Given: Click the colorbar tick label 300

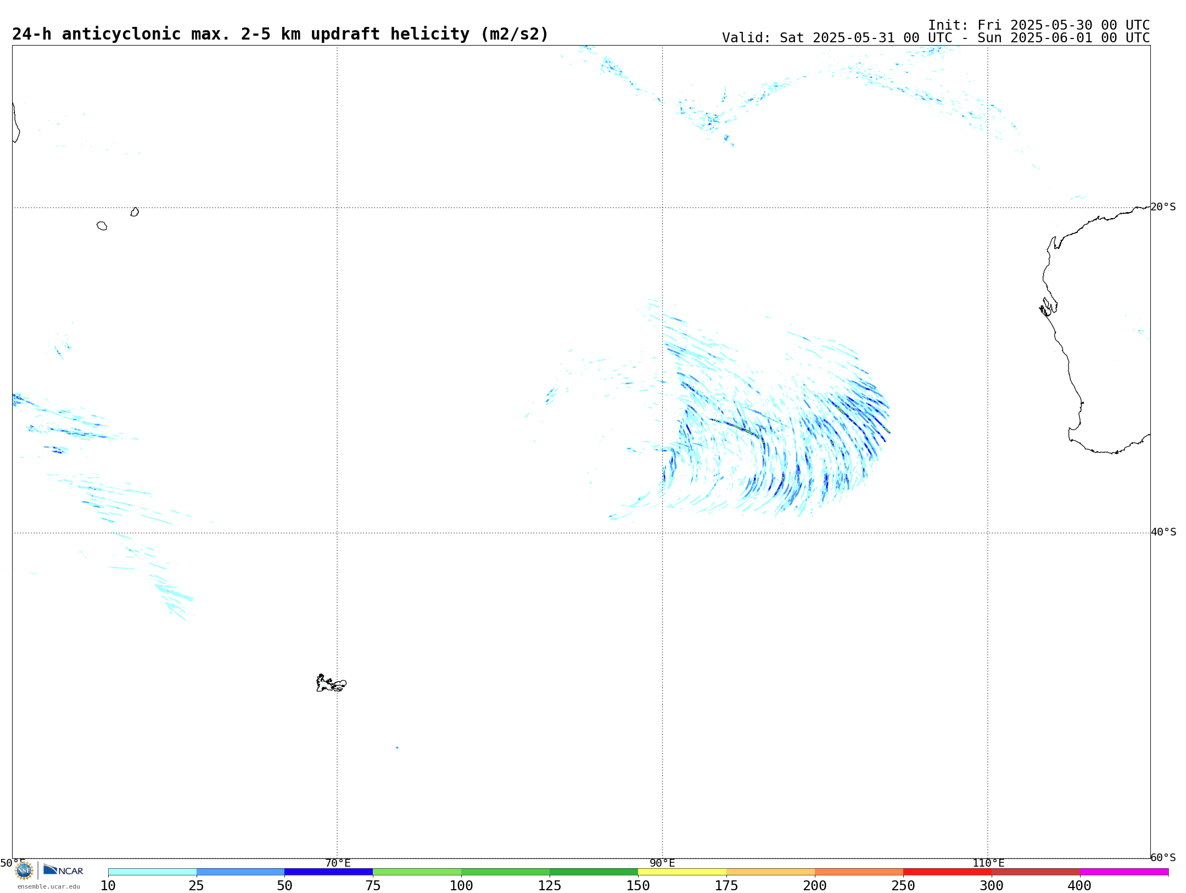Looking at the screenshot, I should pyautogui.click(x=992, y=886).
